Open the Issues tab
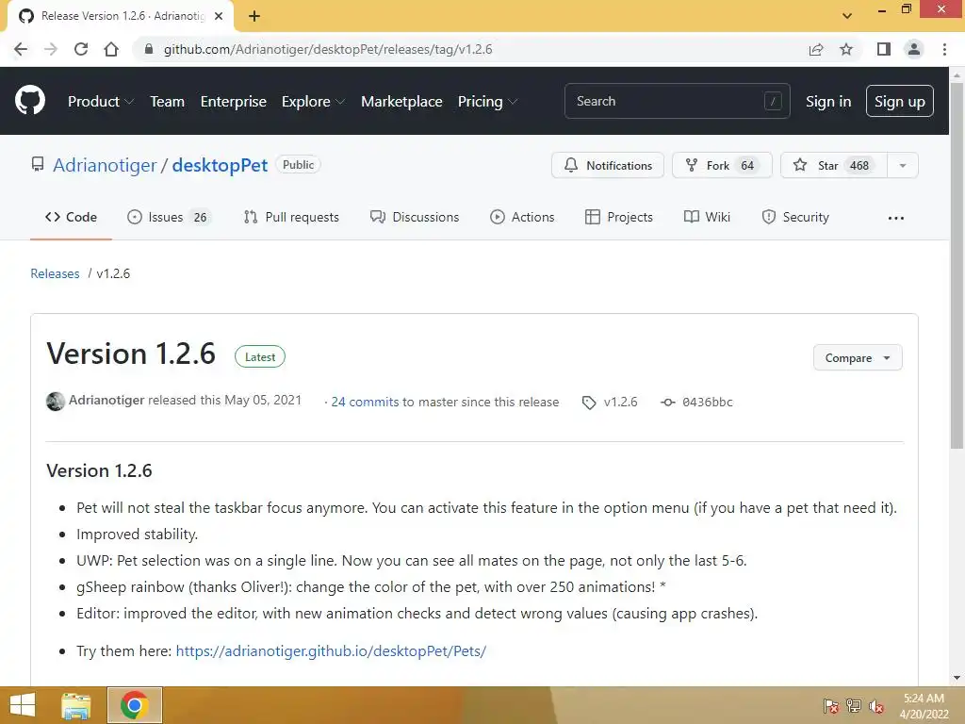The height and width of the screenshot is (724, 965). click(169, 218)
